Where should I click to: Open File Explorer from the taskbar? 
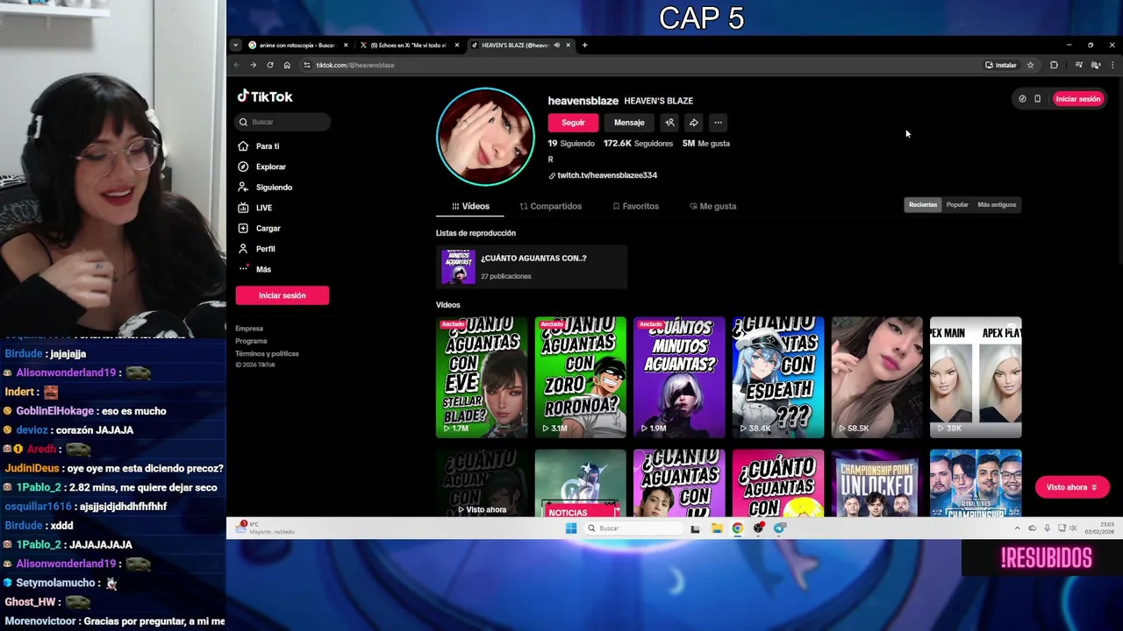717,528
